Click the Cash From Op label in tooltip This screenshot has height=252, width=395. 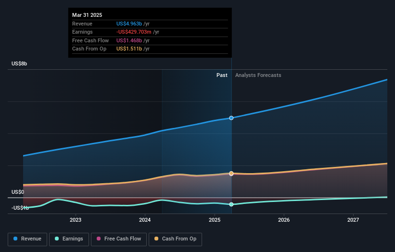tap(89, 49)
